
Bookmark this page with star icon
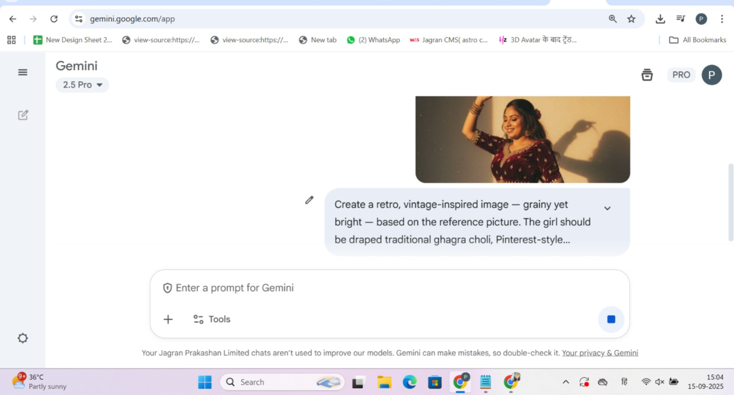(632, 19)
